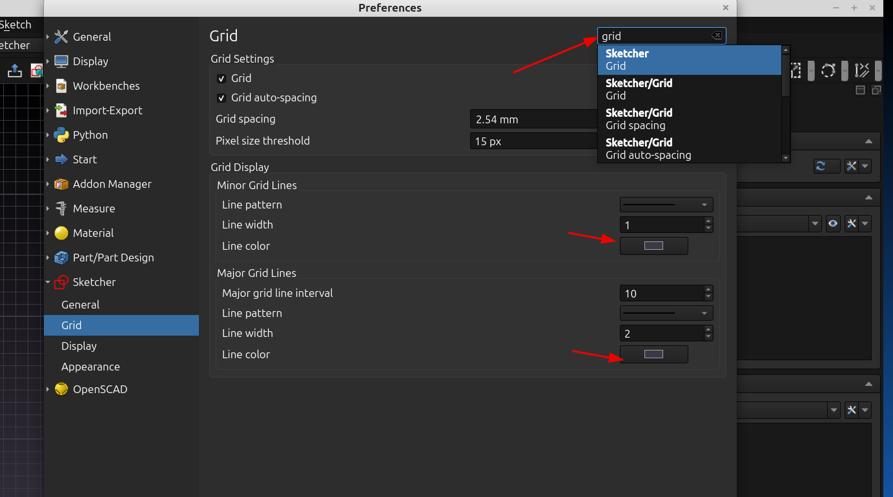Open General preferences via its wrench icon

pyautogui.click(x=61, y=37)
